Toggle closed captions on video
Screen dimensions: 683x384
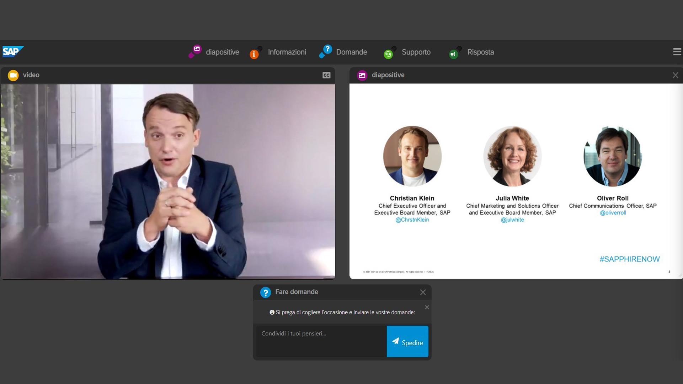point(326,75)
